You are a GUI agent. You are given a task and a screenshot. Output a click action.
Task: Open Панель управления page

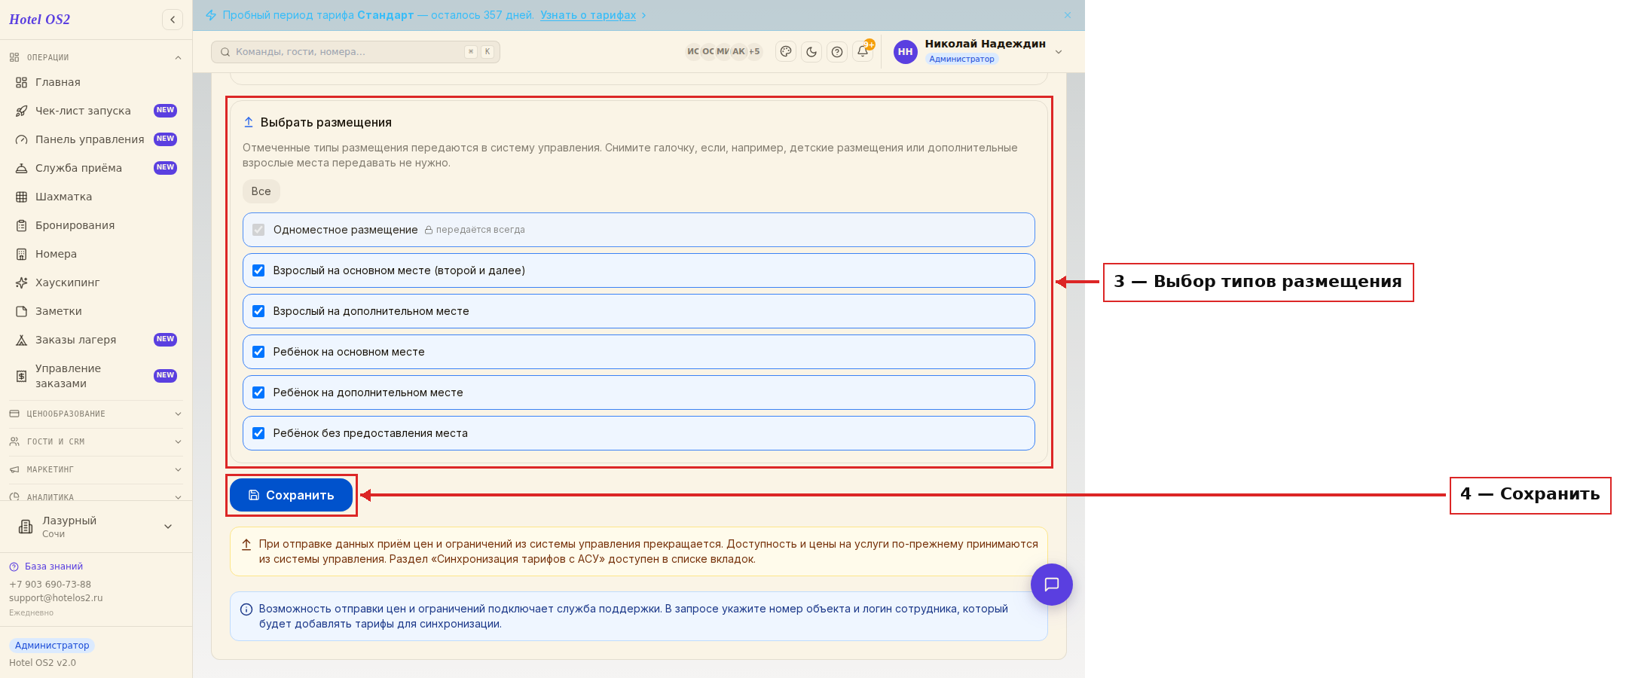tap(96, 139)
